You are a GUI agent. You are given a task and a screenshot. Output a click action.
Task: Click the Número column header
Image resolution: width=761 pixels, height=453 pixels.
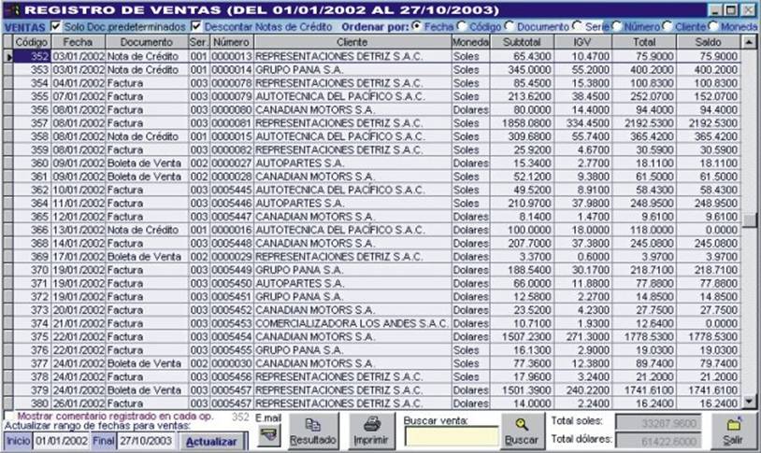232,42
